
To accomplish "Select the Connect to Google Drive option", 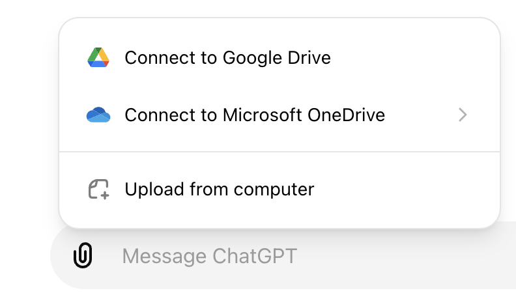I will 227,58.
